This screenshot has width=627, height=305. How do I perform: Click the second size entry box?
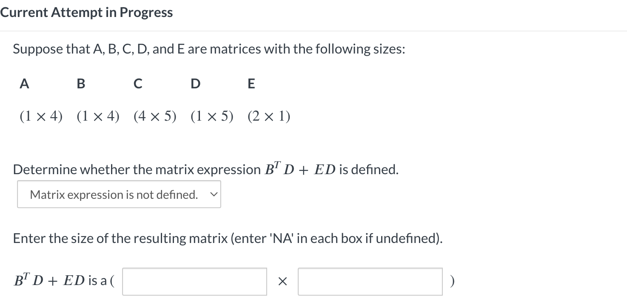[370, 281]
